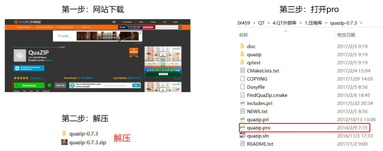The width and height of the screenshot is (383, 151).
Task: Click the sort arrow above 名称 column
Action: pos(285,30)
